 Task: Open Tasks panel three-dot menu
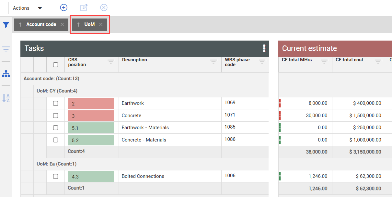pos(264,48)
